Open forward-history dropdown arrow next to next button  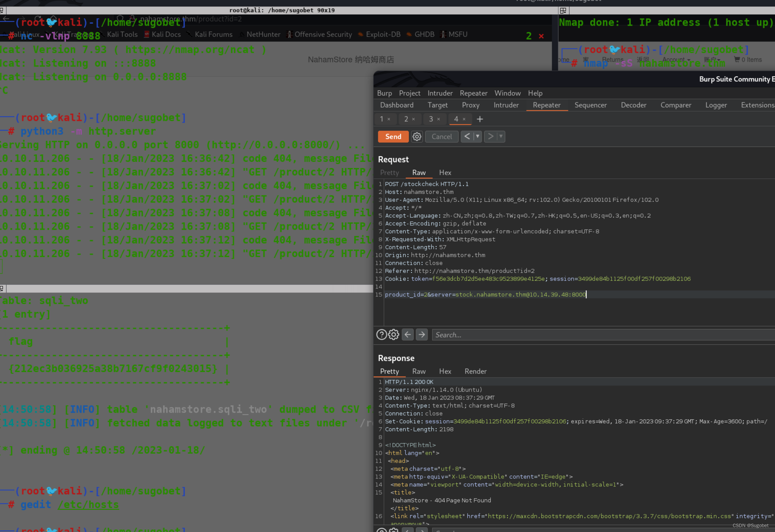pos(501,136)
